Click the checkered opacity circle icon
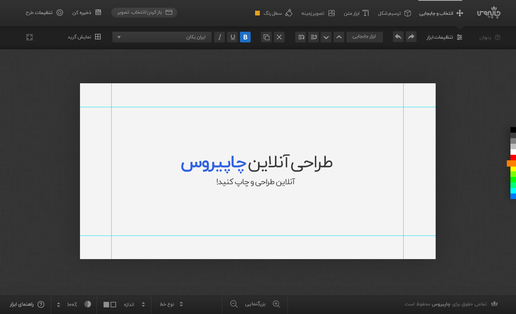 coord(88,304)
